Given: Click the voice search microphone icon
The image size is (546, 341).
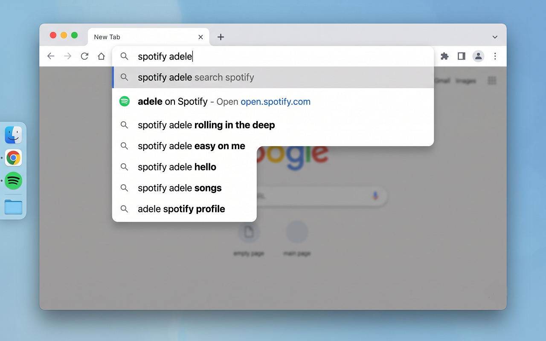Looking at the screenshot, I should pos(375,196).
